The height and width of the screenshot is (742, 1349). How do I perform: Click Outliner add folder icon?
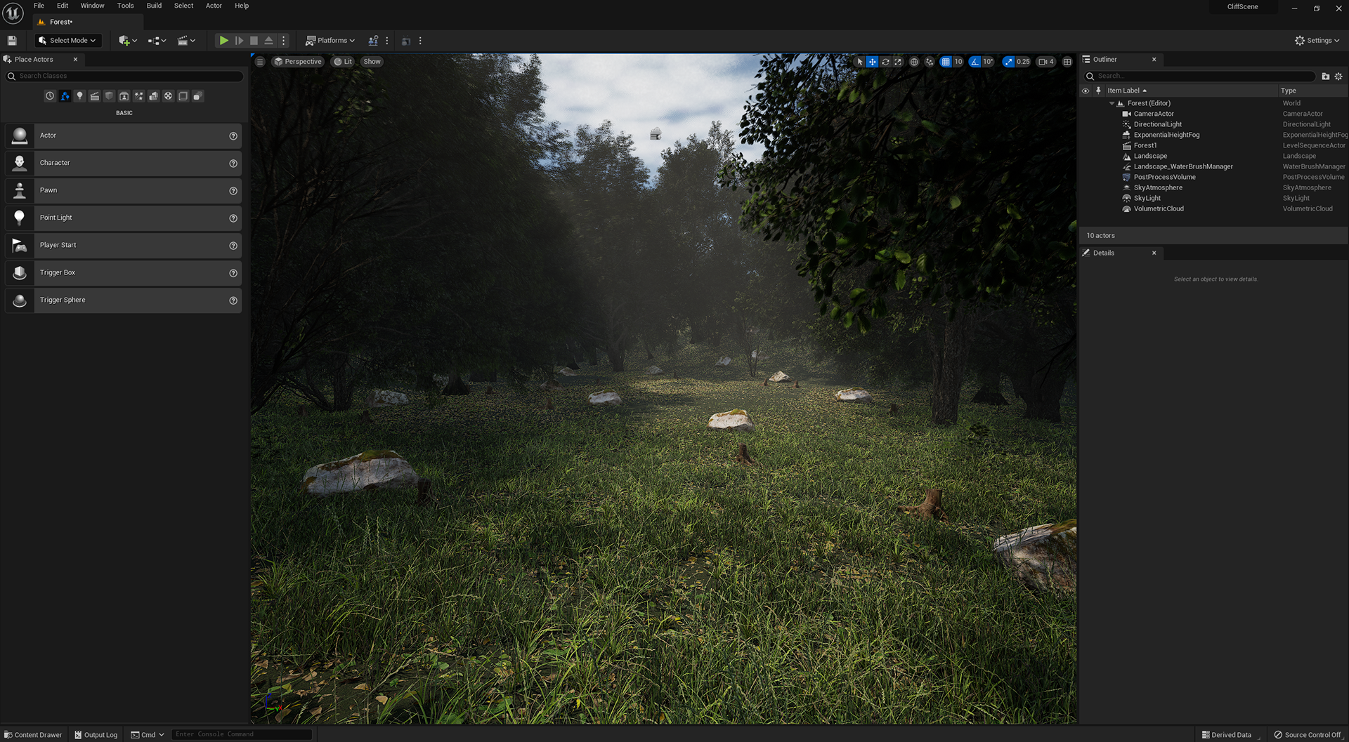1326,76
